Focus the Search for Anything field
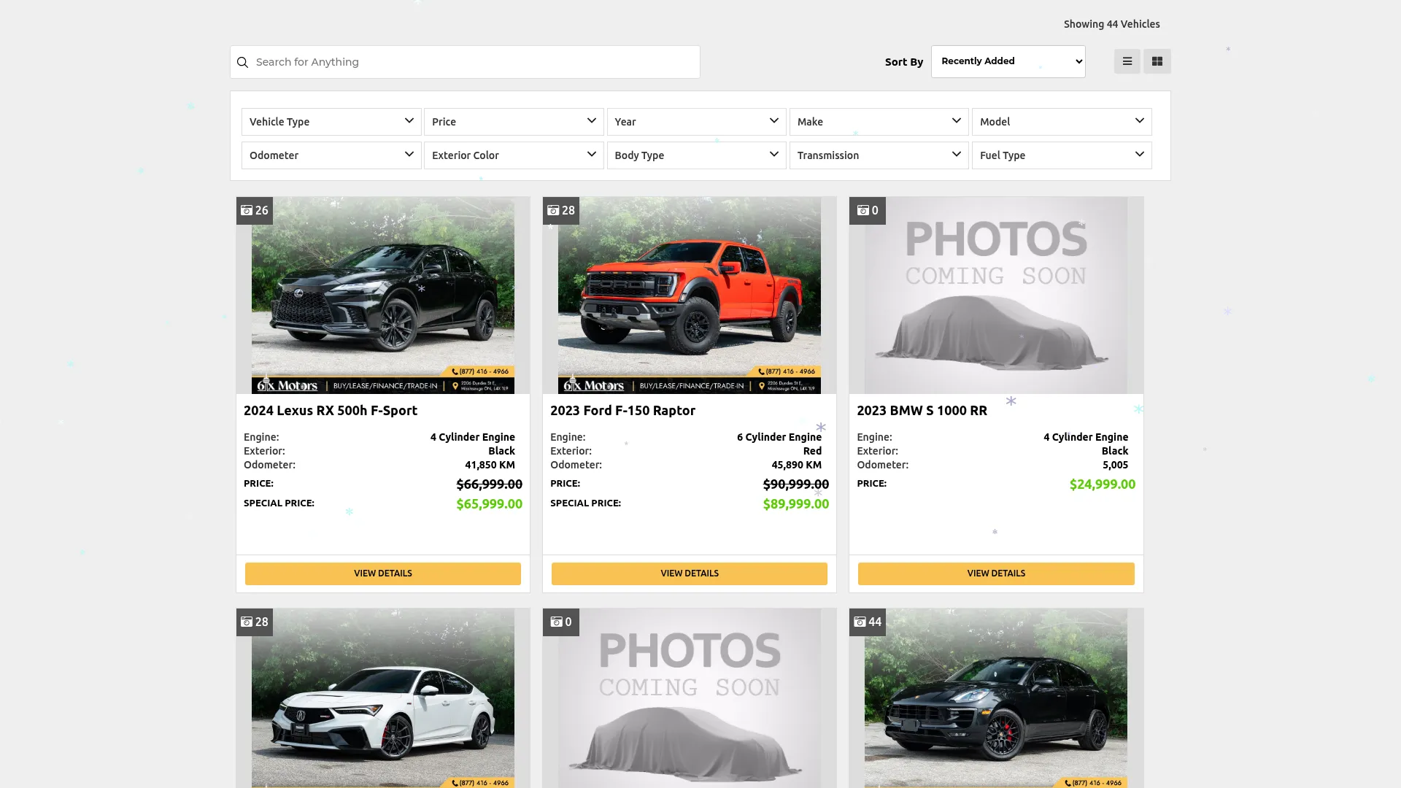This screenshot has height=788, width=1401. tap(465, 62)
